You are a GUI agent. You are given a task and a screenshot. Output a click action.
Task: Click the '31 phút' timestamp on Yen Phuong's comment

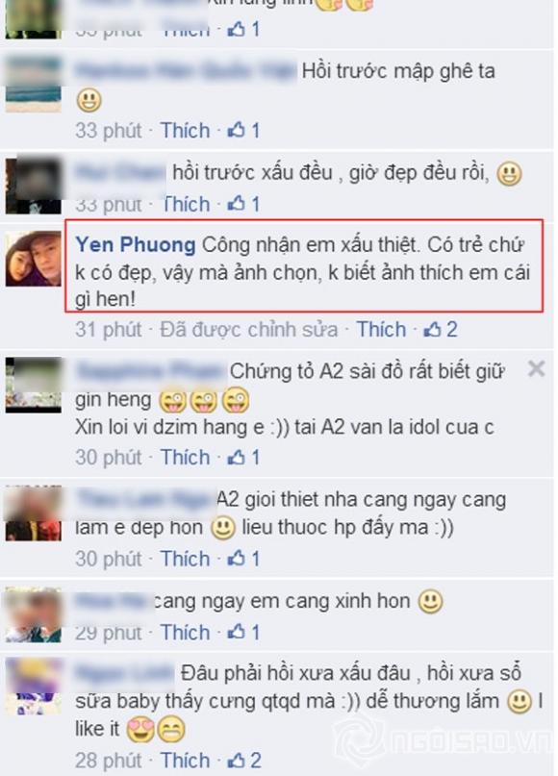(109, 330)
